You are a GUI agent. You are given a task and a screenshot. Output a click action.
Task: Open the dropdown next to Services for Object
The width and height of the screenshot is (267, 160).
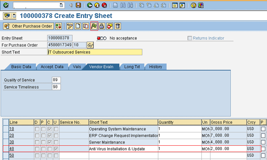tap(14, 16)
